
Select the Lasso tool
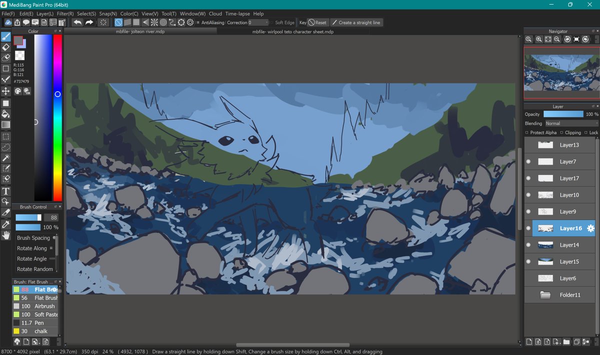[6, 147]
